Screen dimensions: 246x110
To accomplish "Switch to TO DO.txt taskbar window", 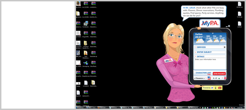I will (114, 108).
